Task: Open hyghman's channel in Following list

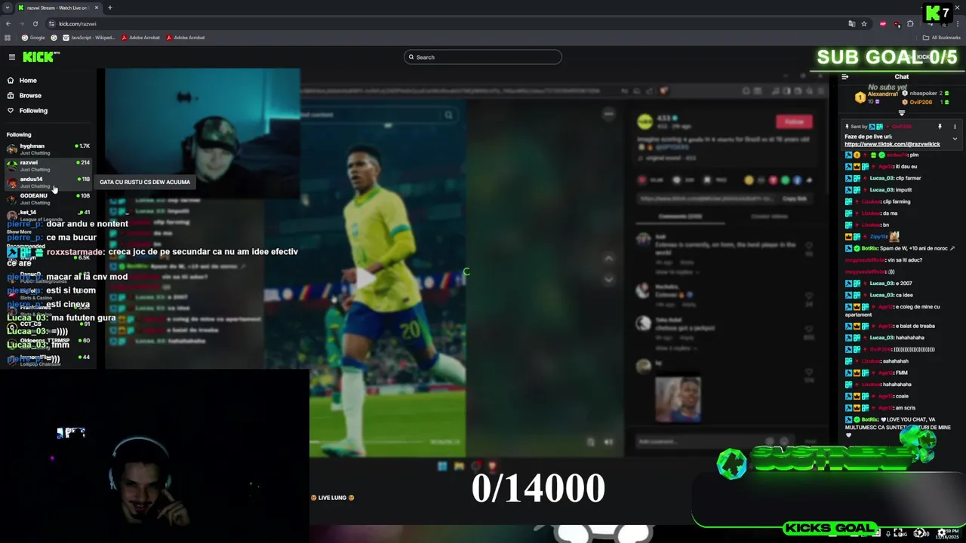Action: click(x=48, y=149)
